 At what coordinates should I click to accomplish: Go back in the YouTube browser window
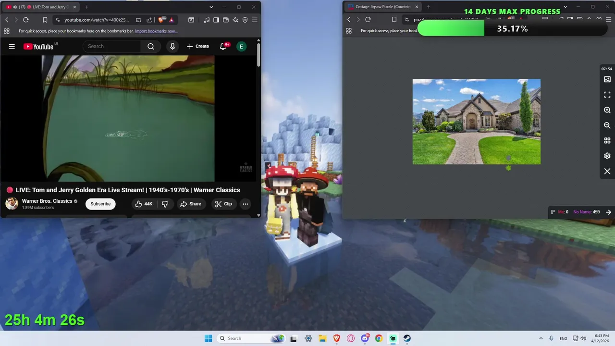click(7, 20)
